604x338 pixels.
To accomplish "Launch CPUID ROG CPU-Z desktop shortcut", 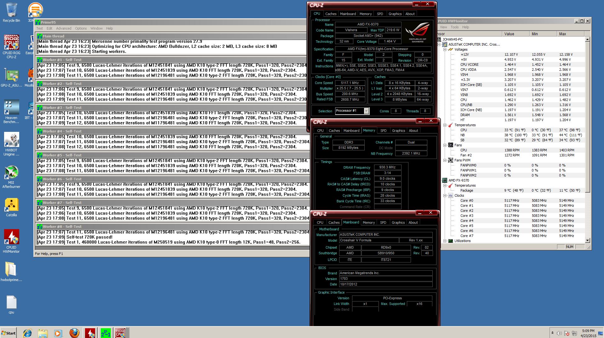I will pyautogui.click(x=11, y=46).
